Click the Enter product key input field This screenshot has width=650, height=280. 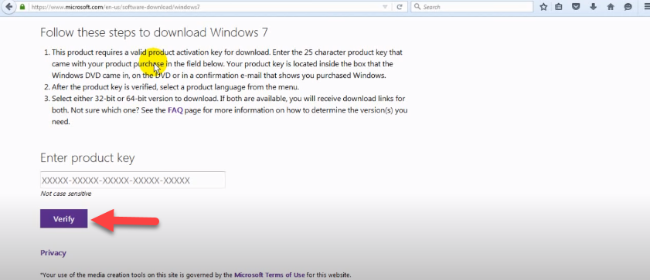coord(133,180)
